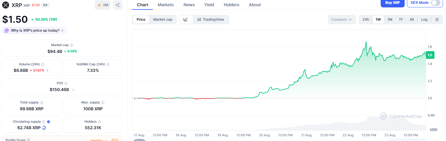This screenshot has width=446, height=141.
Task: Switch to TradingView chart mode
Action: click(210, 20)
